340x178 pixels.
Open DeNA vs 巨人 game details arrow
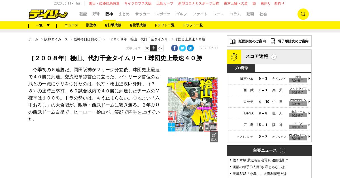[309, 113]
